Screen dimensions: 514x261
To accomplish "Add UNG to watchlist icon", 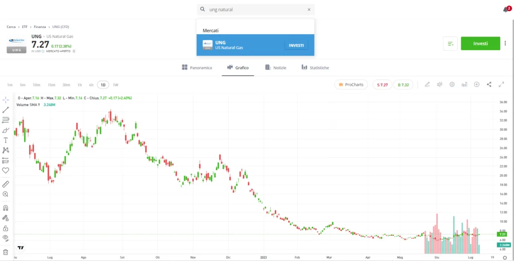I will (450, 44).
